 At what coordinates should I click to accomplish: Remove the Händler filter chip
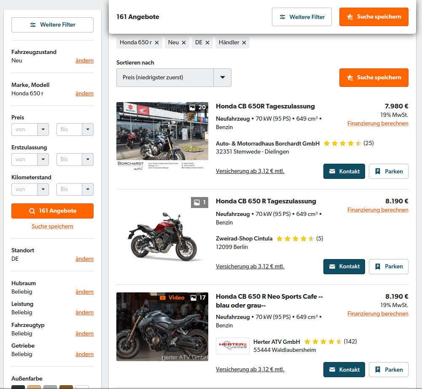(244, 43)
